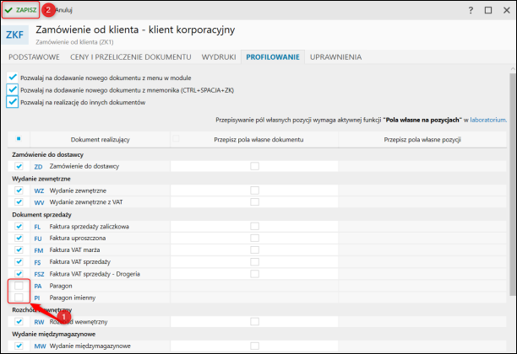Click the MW document code icon
This screenshot has height=354, width=517.
39,346
